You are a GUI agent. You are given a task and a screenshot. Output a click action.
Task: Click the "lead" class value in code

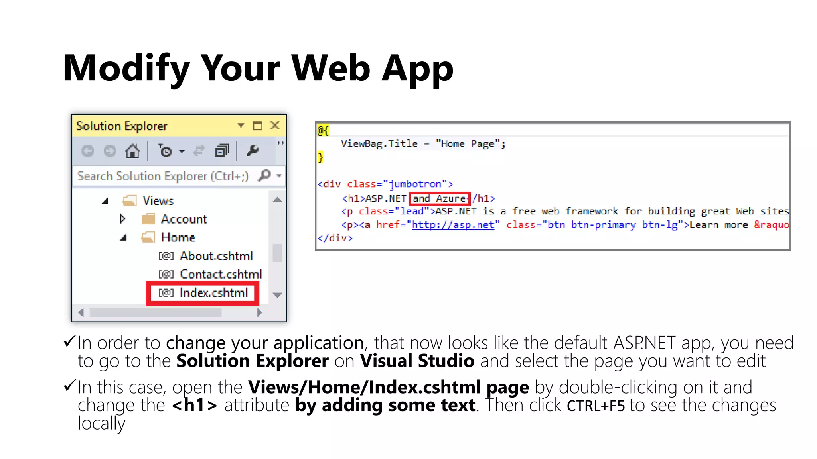point(412,211)
